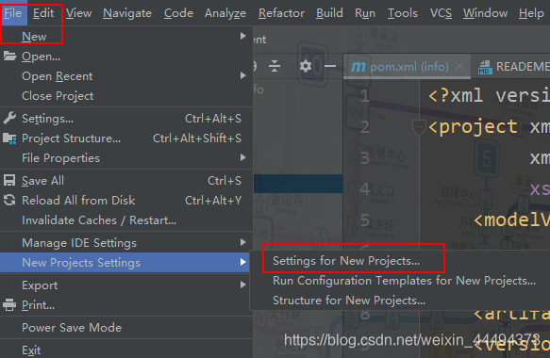Click the <?xml version line in editor
550x358 pixels.
[x=489, y=96]
